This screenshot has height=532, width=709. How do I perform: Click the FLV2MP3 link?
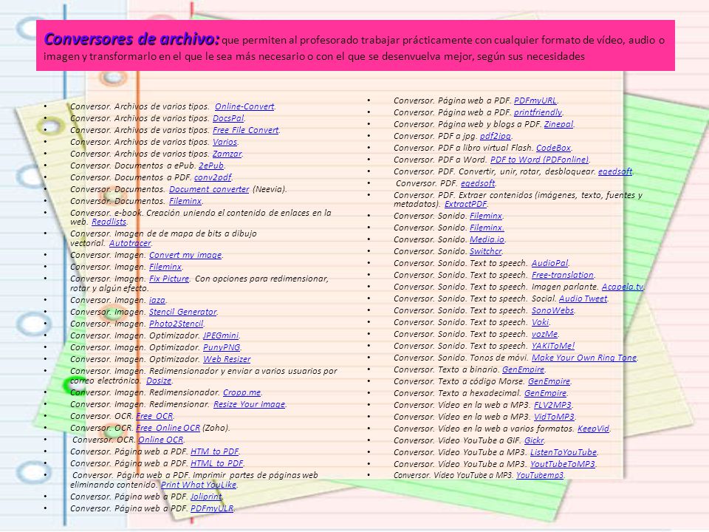point(552,405)
